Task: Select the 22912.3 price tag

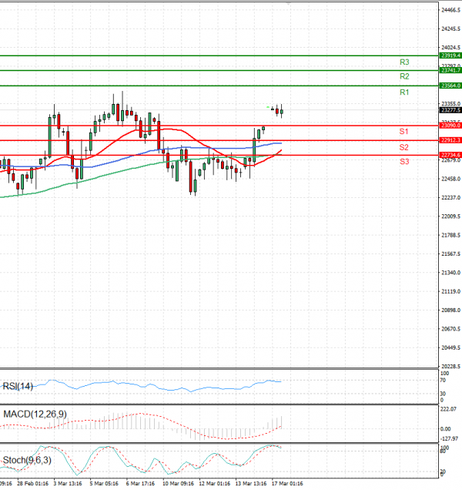Action: [450, 140]
